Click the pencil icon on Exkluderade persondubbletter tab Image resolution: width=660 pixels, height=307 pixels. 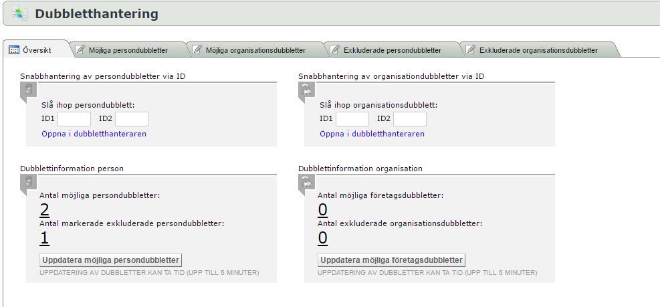pos(335,50)
